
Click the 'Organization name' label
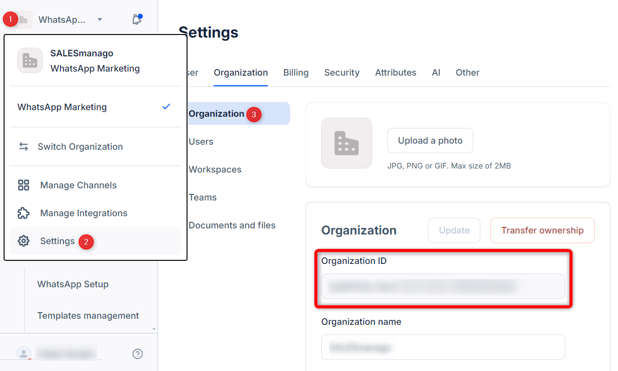pyautogui.click(x=361, y=322)
